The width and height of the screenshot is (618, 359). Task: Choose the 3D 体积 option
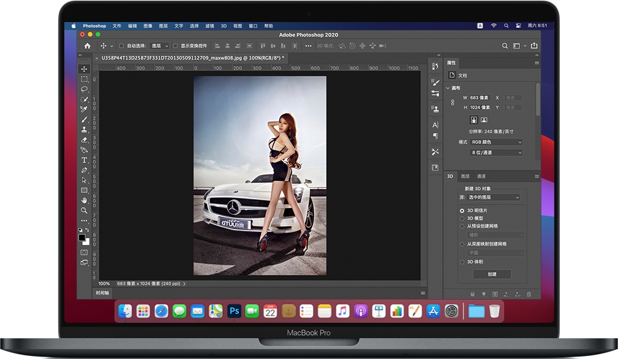point(462,262)
